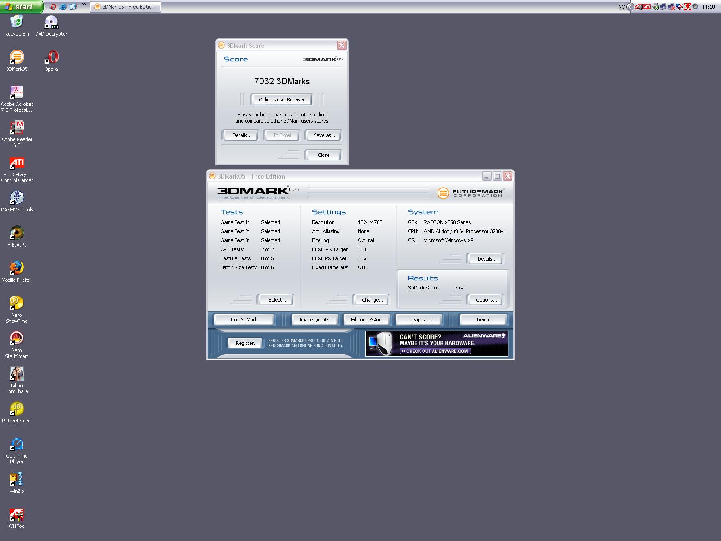This screenshot has width=721, height=541.
Task: Open DVD Decrypter desktop icon
Action: click(51, 26)
